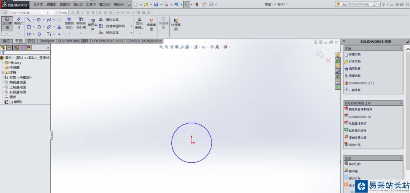
Task: Select the Straight Slot tool
Action: pos(29,34)
